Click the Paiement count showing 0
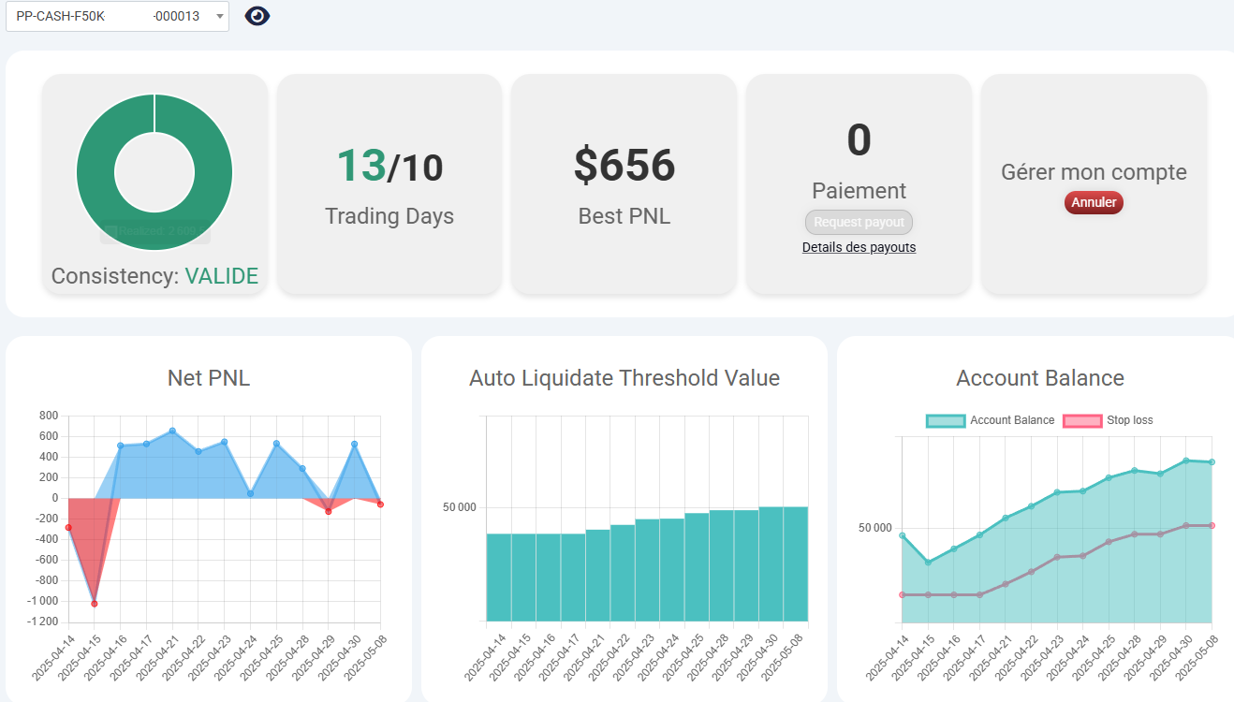Viewport: 1234px width, 702px height. [x=859, y=140]
